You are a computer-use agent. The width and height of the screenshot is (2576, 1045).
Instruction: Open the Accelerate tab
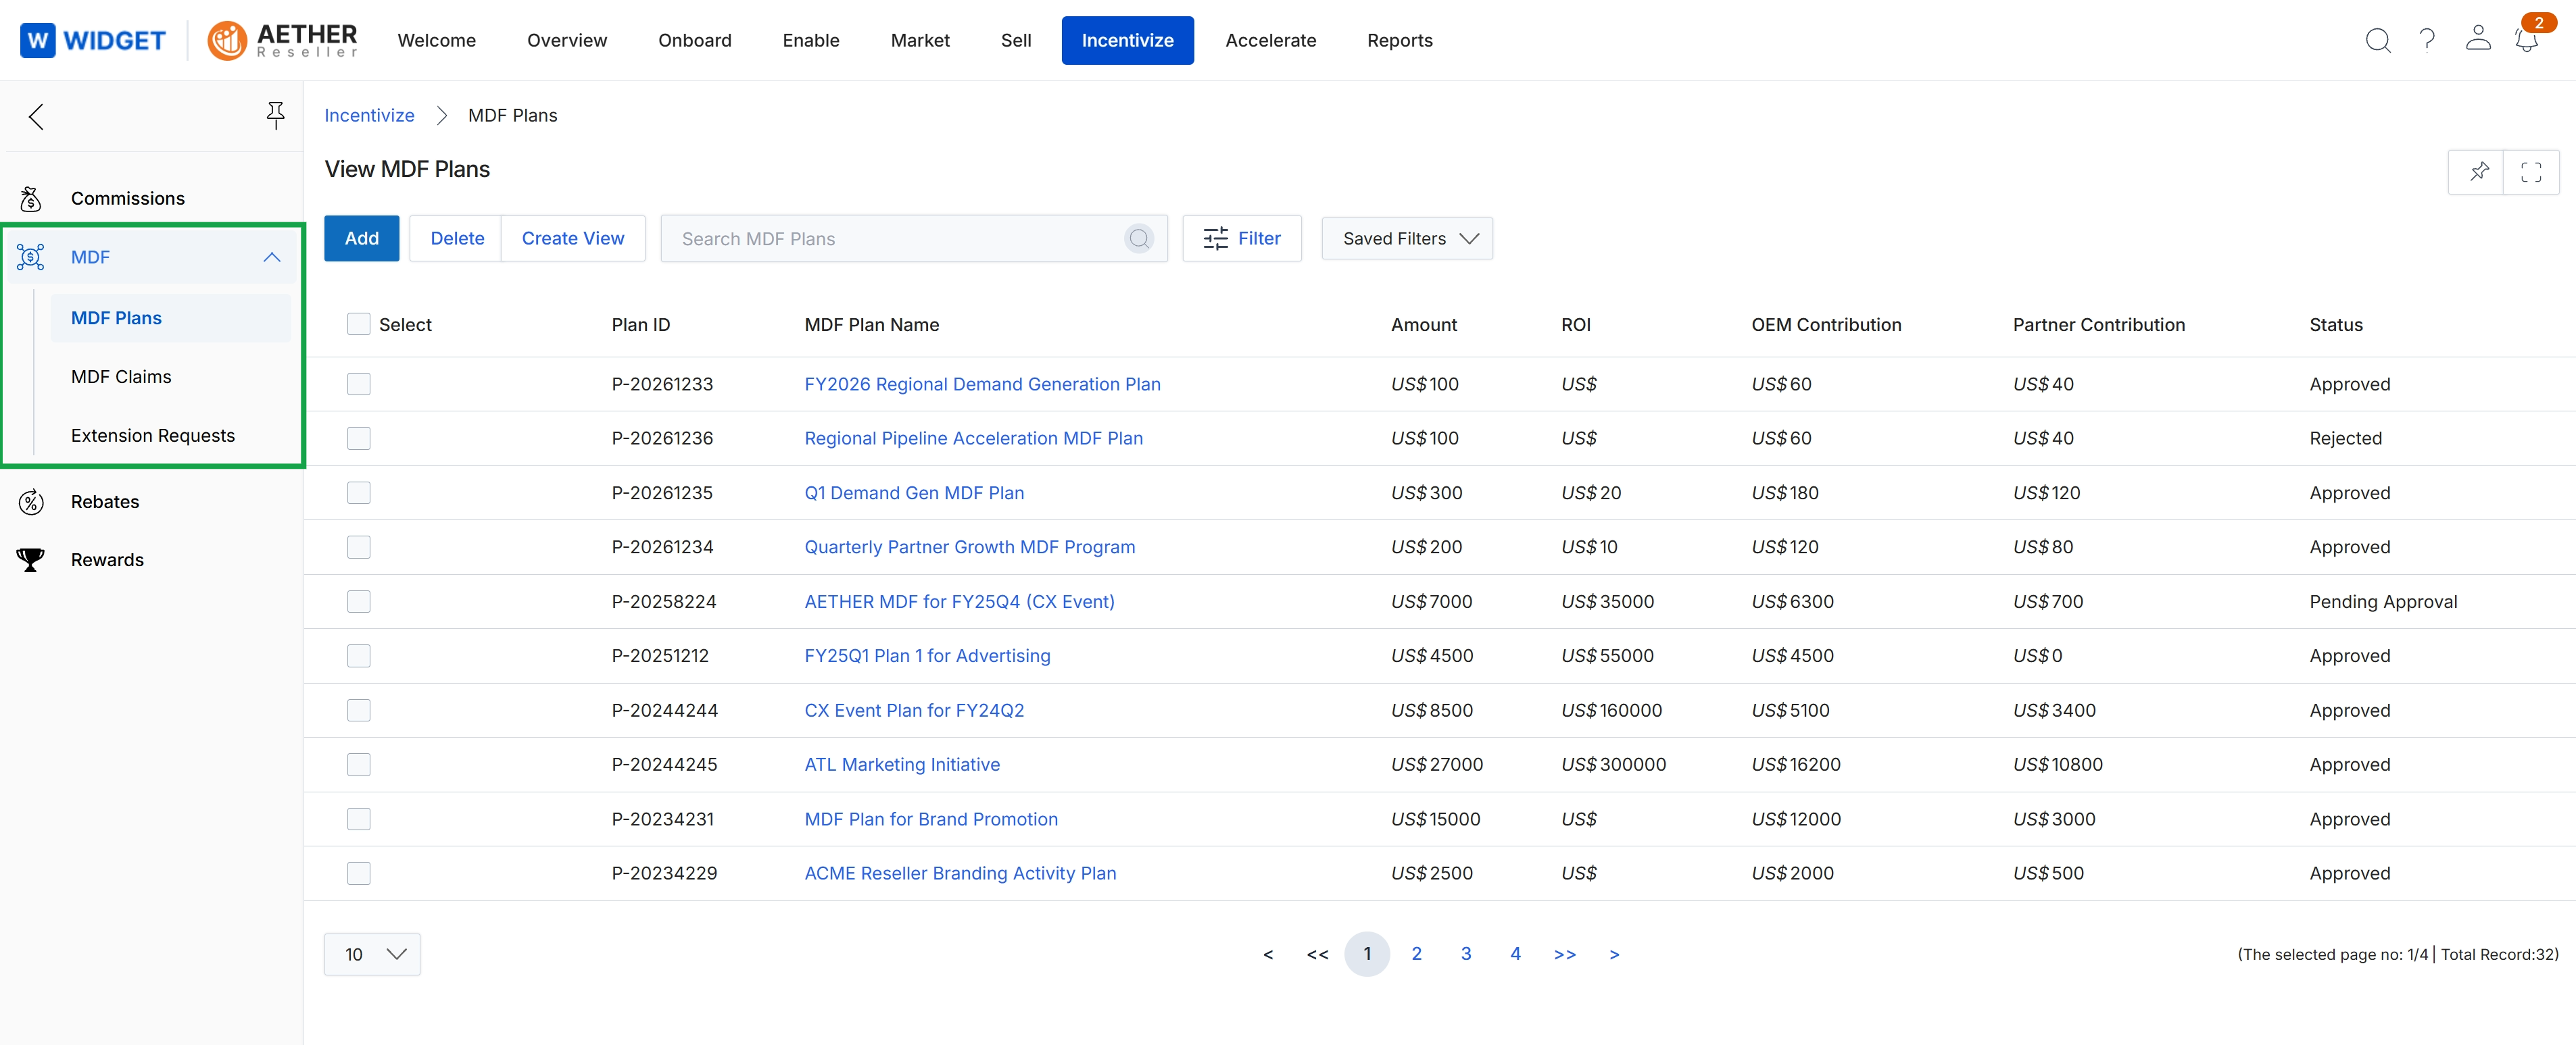(1270, 40)
